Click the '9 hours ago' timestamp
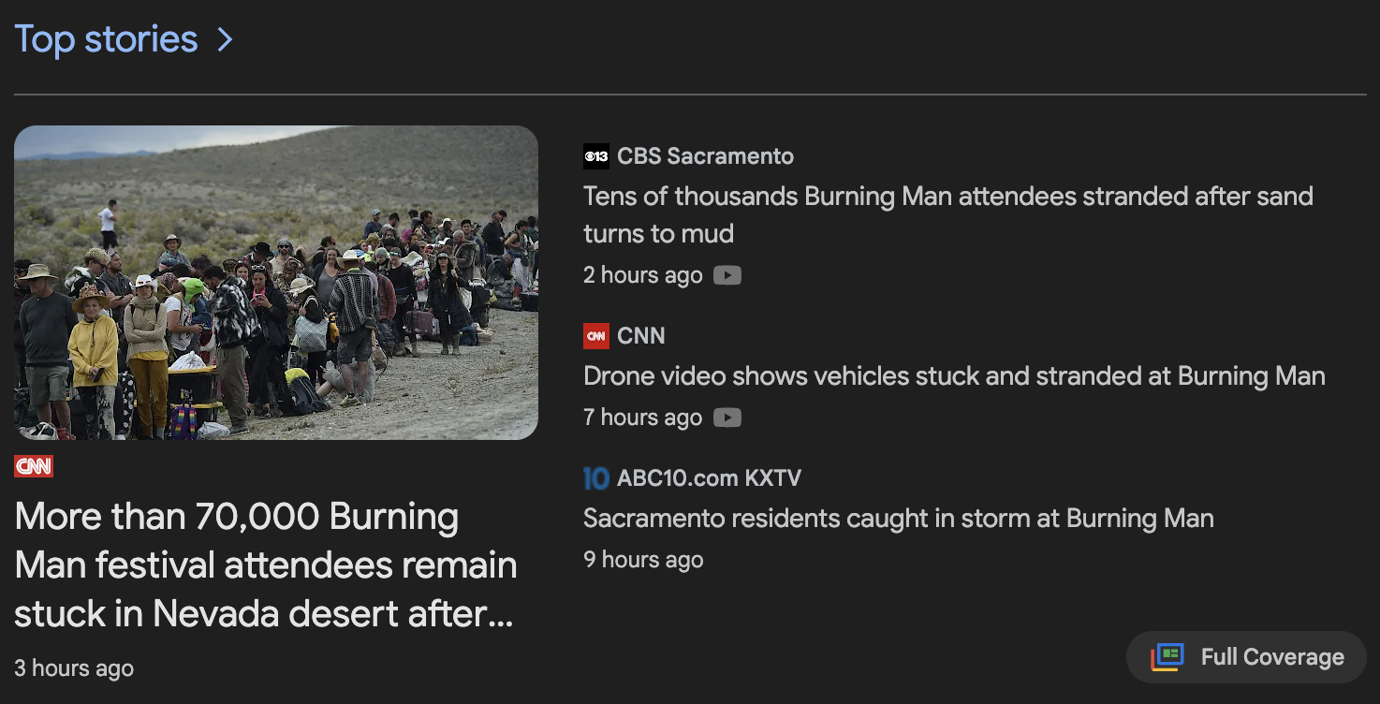Screen dimensions: 1380x704 pyautogui.click(x=642, y=560)
